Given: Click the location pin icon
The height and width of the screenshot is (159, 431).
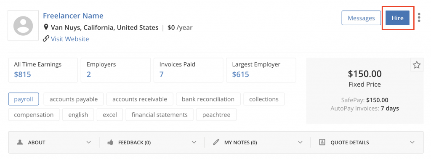Looking at the screenshot, I should [x=46, y=27].
